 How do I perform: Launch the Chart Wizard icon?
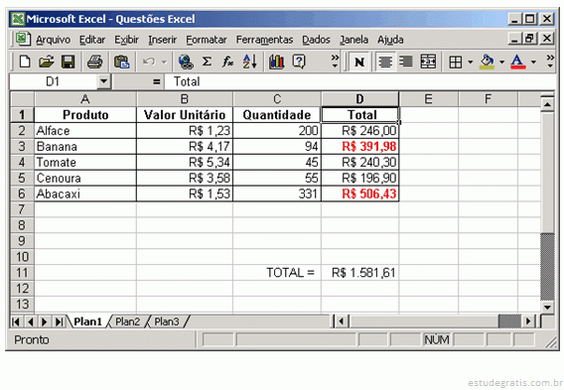coord(277,62)
